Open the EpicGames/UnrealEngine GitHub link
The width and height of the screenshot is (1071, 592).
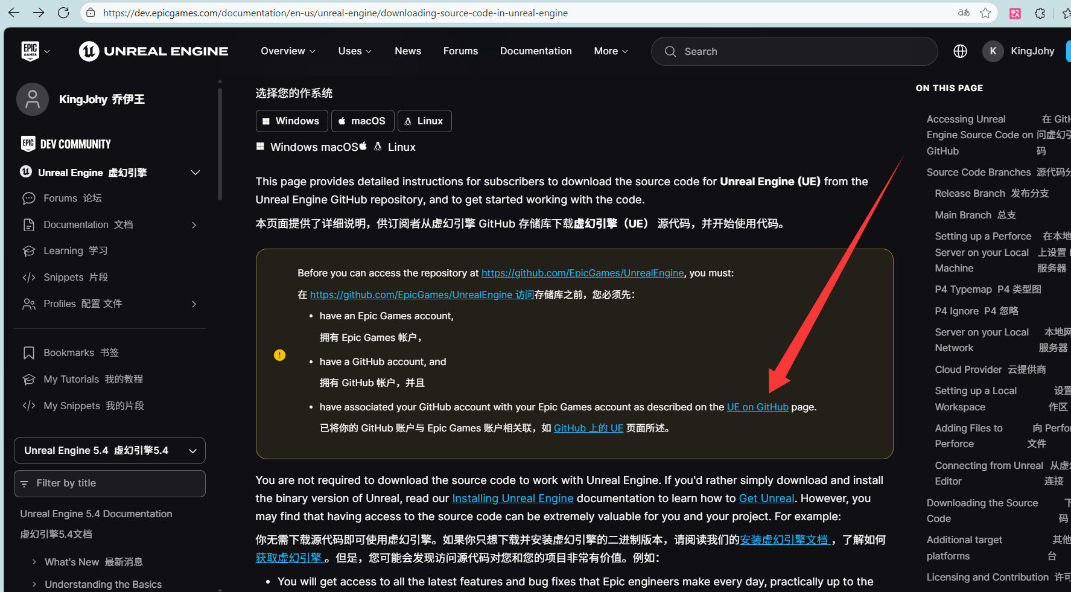[583, 273]
